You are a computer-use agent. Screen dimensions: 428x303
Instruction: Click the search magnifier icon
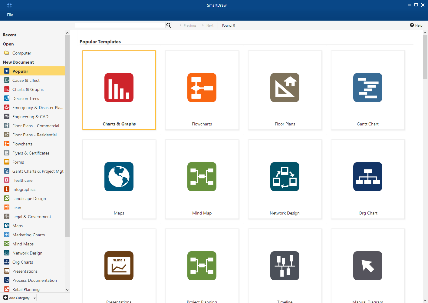(x=168, y=25)
